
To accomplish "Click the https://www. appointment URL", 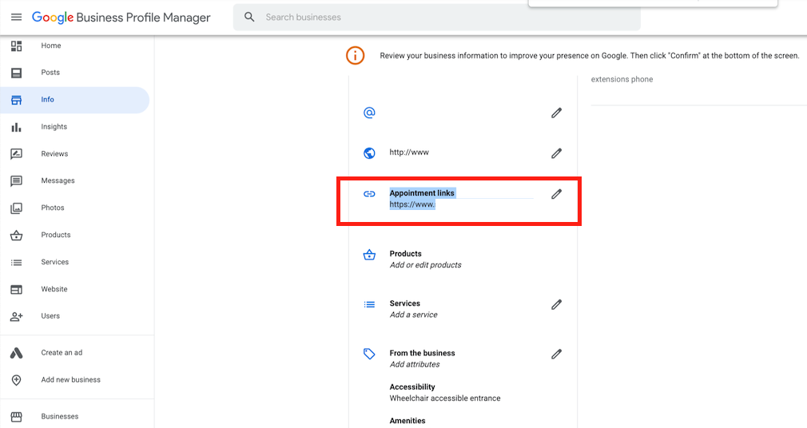I will [x=412, y=204].
